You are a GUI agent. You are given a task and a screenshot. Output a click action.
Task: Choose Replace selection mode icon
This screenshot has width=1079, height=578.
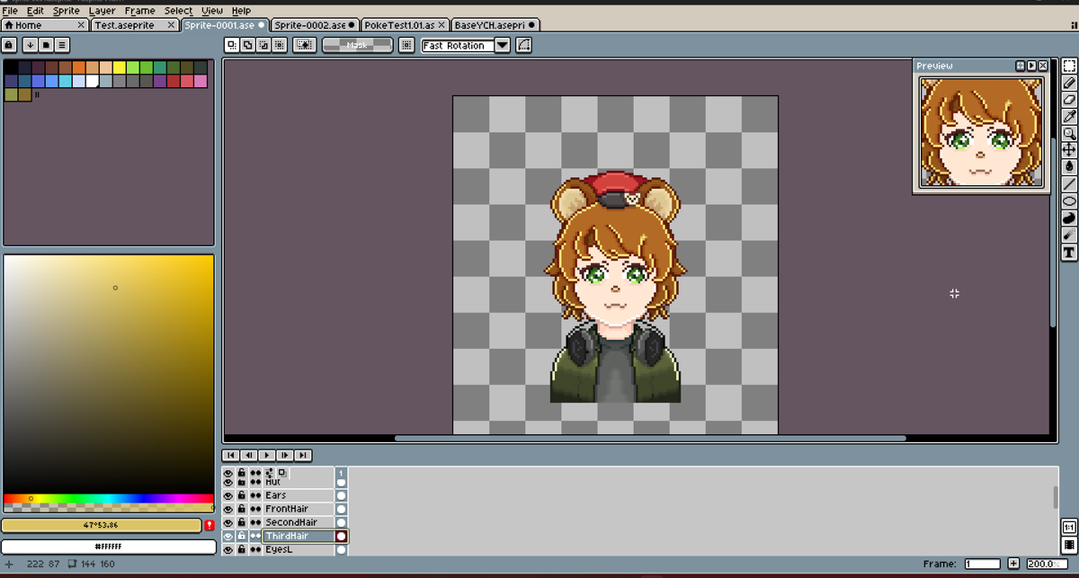pyautogui.click(x=231, y=45)
